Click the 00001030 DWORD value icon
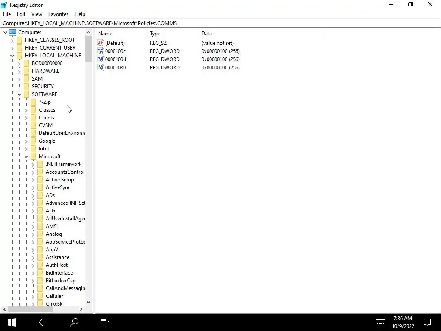Screen dimensions: 441x331 (x=101, y=67)
